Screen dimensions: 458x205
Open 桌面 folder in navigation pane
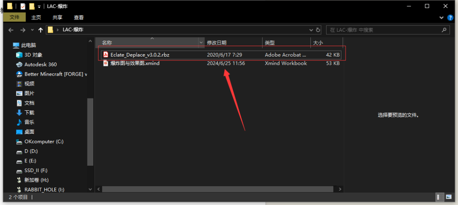29,131
